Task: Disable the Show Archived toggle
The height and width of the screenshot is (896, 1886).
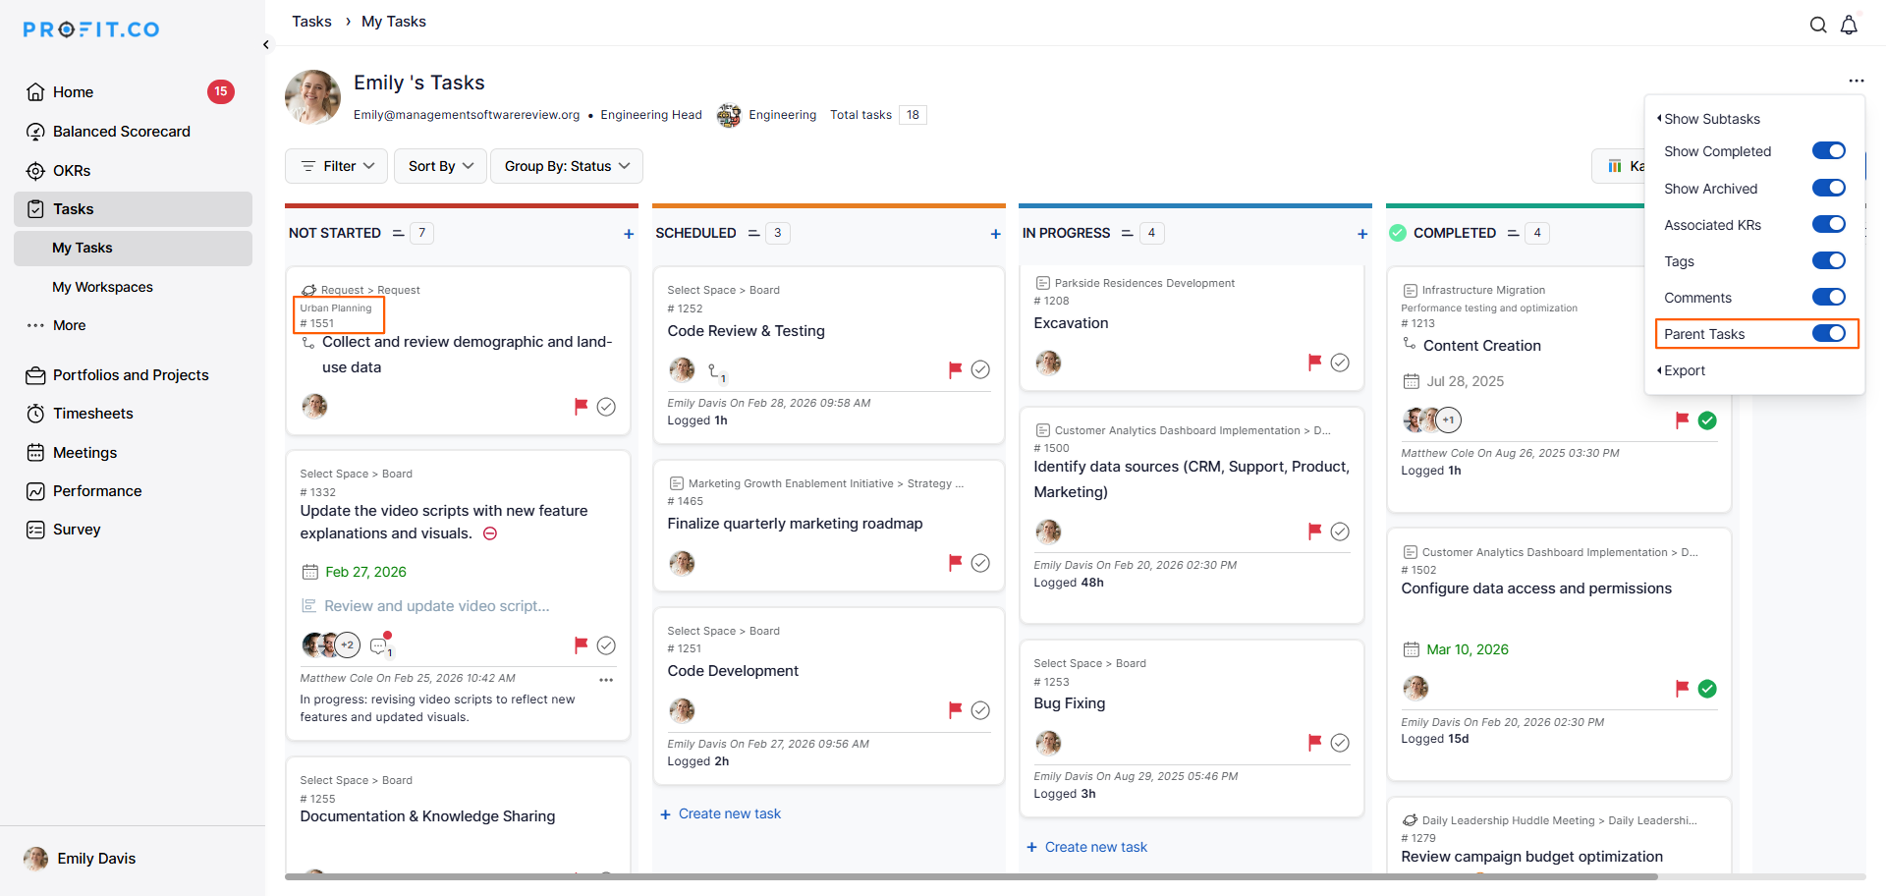Action: [1828, 188]
